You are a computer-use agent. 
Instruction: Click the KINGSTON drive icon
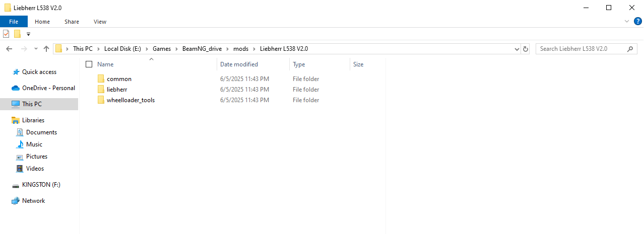coord(16,185)
